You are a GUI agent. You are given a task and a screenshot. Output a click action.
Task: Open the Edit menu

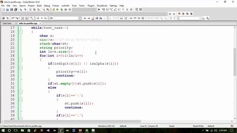9,6
